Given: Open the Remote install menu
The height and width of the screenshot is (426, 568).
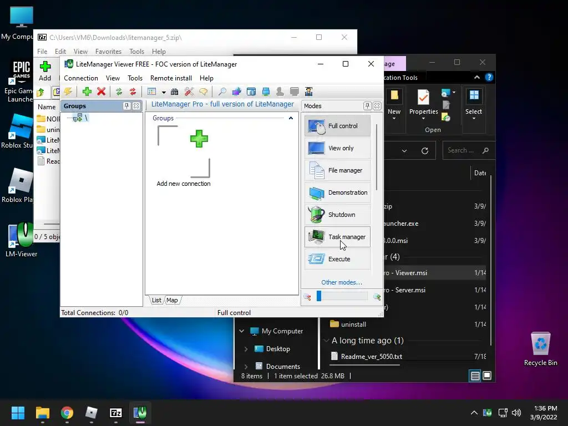Looking at the screenshot, I should tap(171, 78).
